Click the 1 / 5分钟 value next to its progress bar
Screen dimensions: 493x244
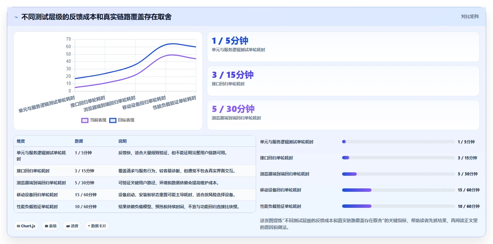pos(466,142)
